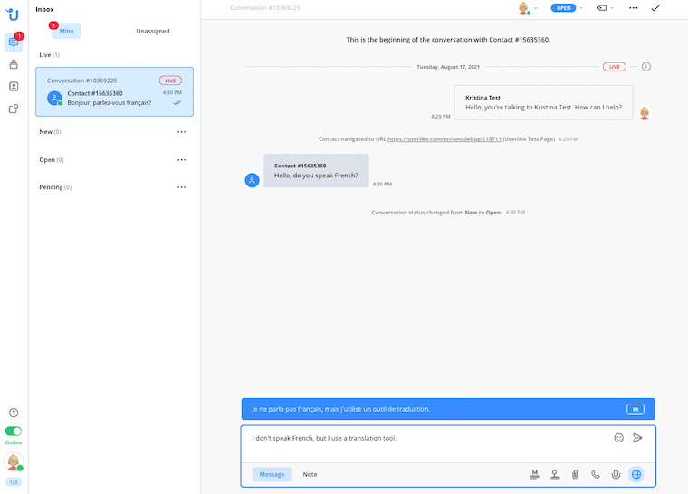Click the paperclip attachment icon

575,474
